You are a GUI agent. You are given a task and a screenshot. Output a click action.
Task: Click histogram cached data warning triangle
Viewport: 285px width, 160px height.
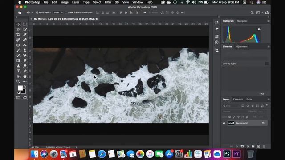259,29
